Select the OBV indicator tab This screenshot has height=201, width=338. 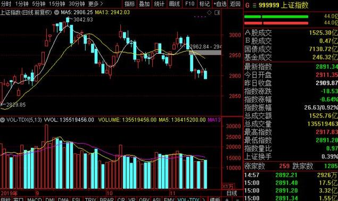pos(144,199)
